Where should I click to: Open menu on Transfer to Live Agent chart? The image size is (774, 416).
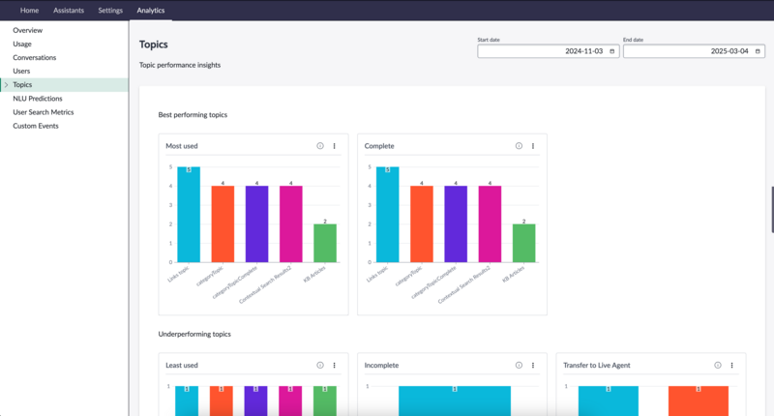click(732, 365)
